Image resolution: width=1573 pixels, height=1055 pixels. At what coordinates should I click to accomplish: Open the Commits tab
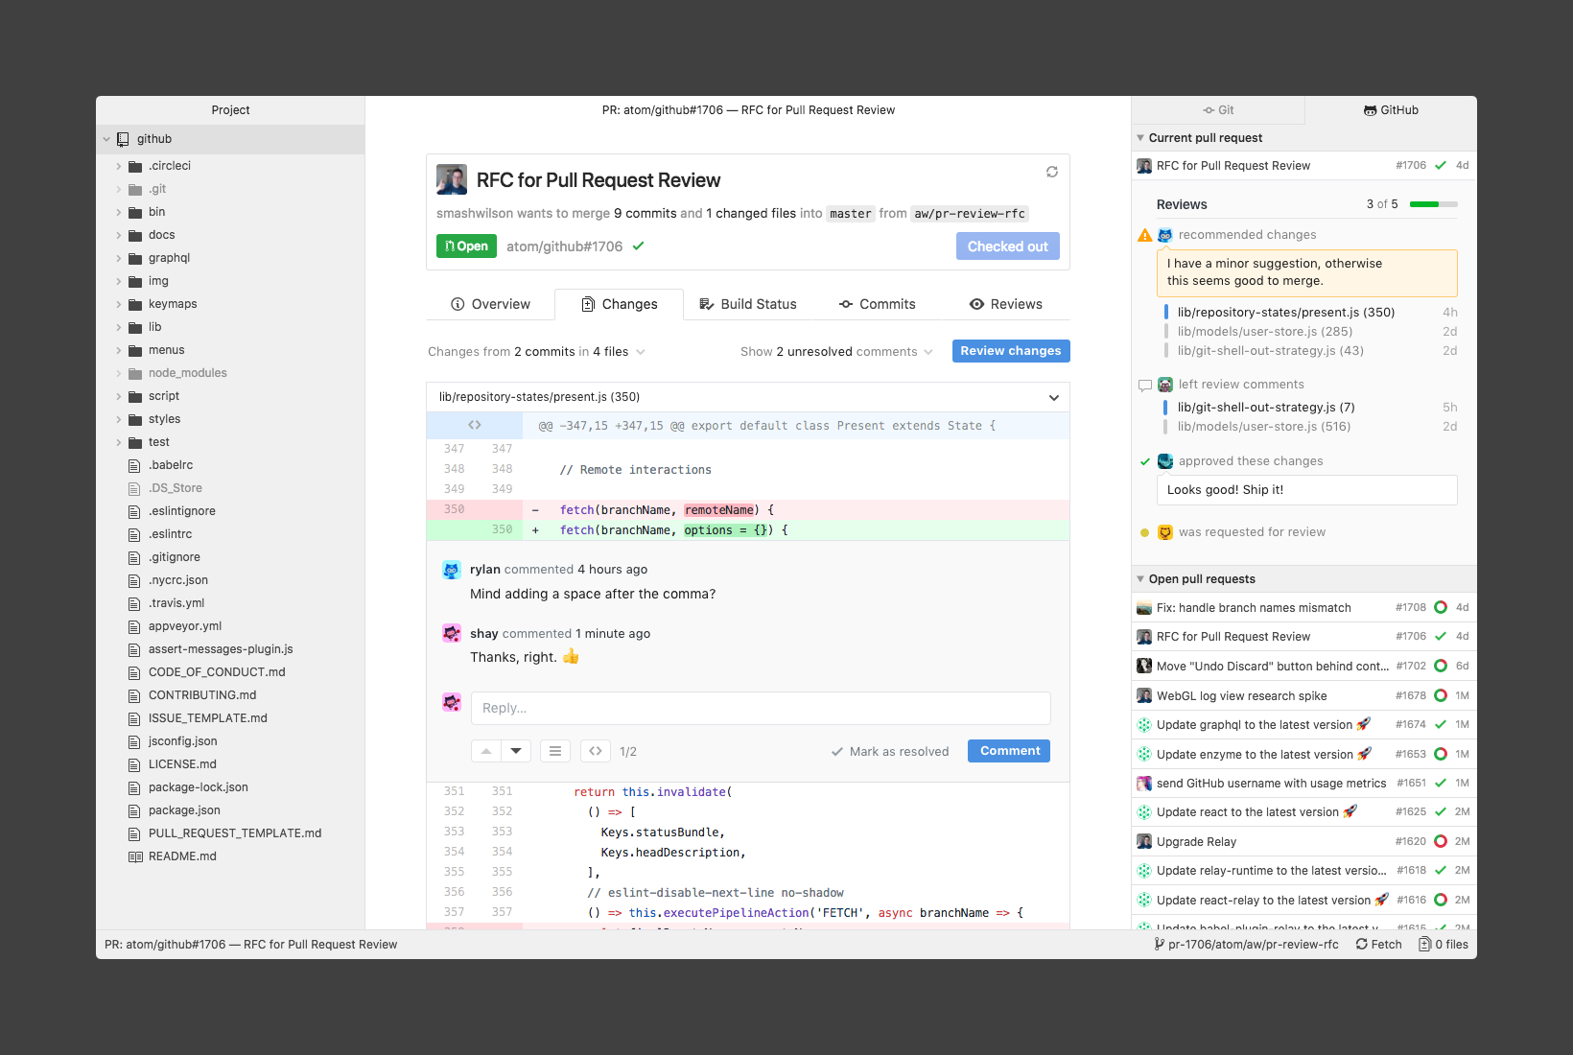pos(877,304)
